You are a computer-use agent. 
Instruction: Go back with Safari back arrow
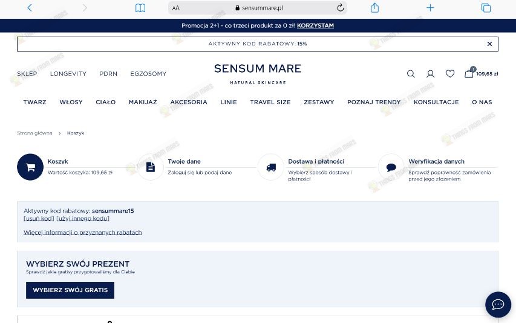[30, 8]
